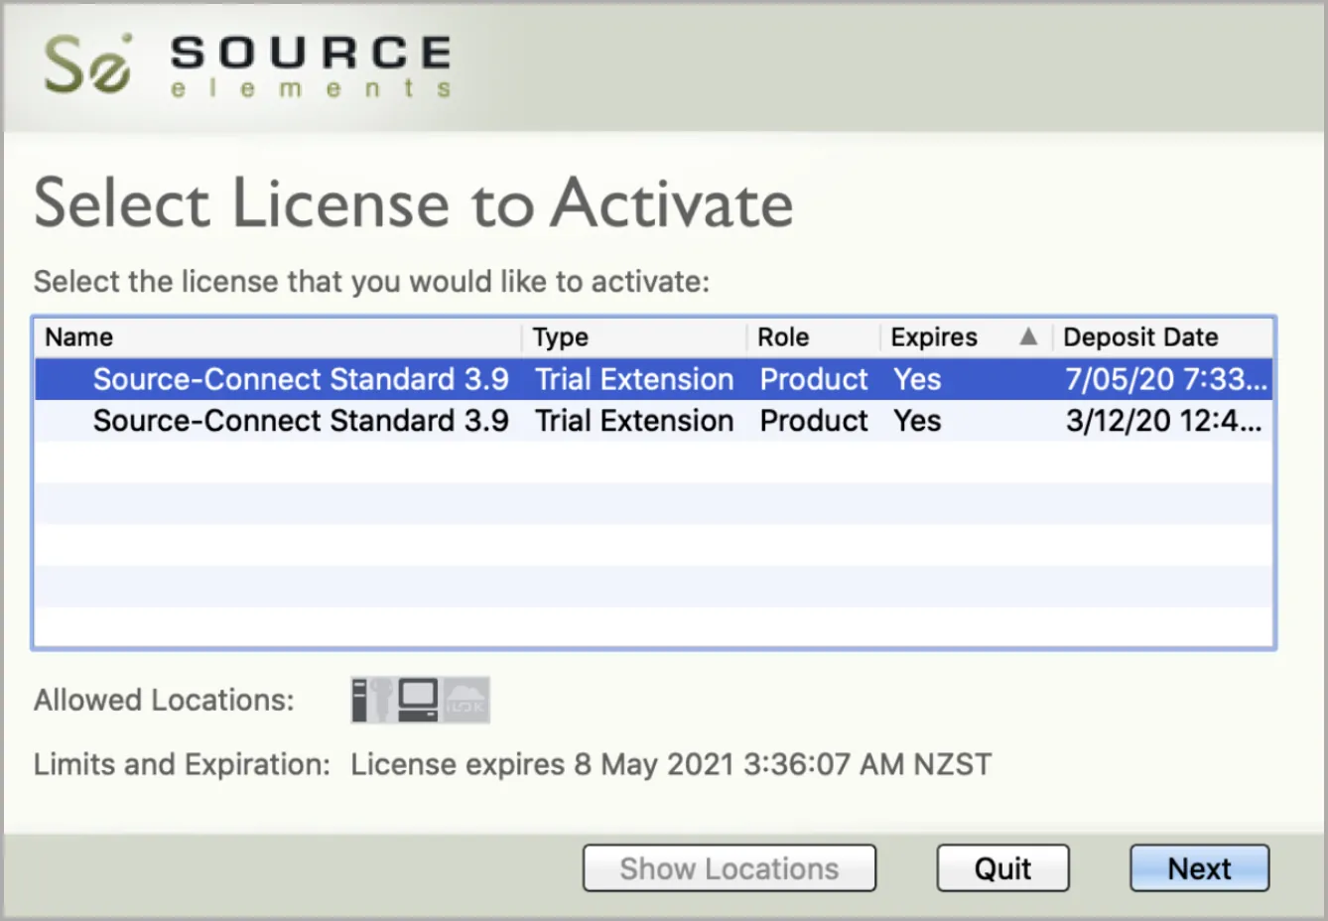
Task: Click the 'Select the license that you would like' text
Action: (372, 282)
